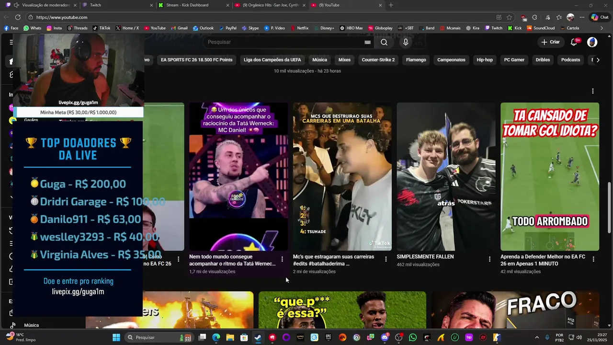613x345 pixels.
Task: Click the browser address bar URL
Action: pyautogui.click(x=61, y=17)
